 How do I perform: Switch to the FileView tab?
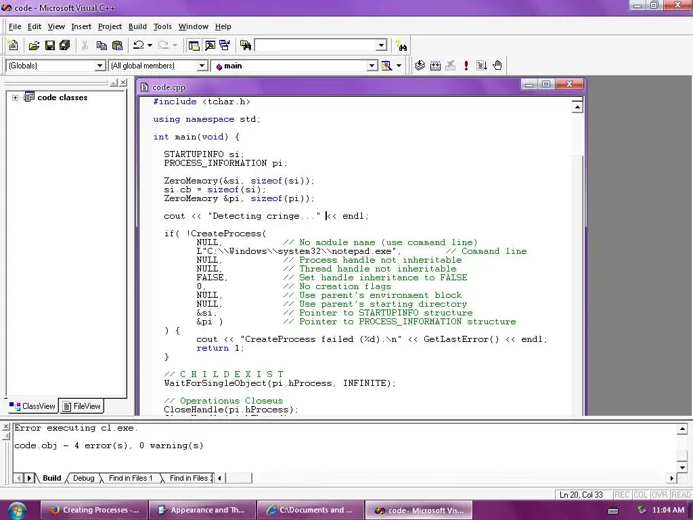coord(82,406)
